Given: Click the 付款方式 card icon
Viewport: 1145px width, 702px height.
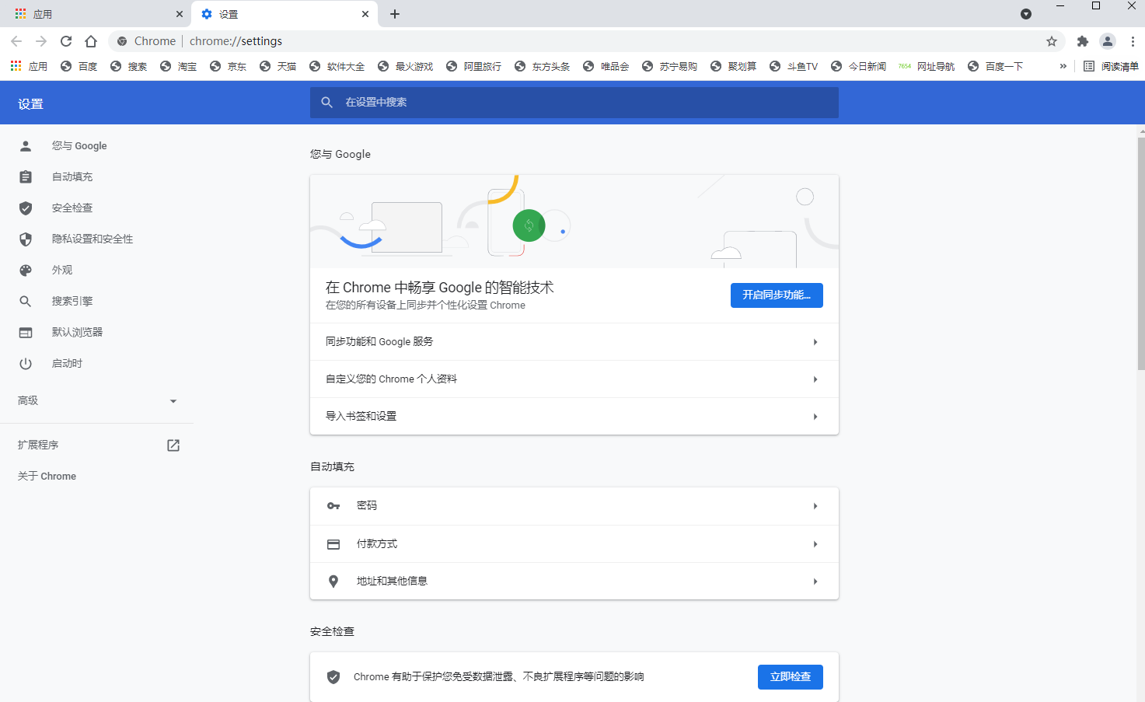Looking at the screenshot, I should pos(333,543).
